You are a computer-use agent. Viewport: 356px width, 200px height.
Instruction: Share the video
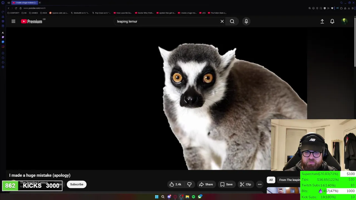(206, 184)
